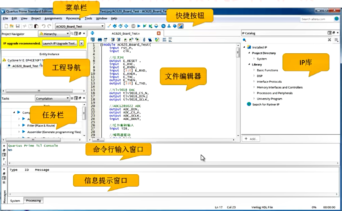Click the Project Navigator search magnifier icon
The image size is (342, 211).
72,34
